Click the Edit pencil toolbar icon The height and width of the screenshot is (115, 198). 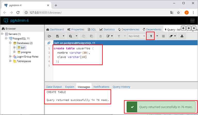pyautogui.click(x=108, y=36)
